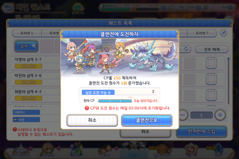Click the red warning icon by CP notice

[87, 108]
